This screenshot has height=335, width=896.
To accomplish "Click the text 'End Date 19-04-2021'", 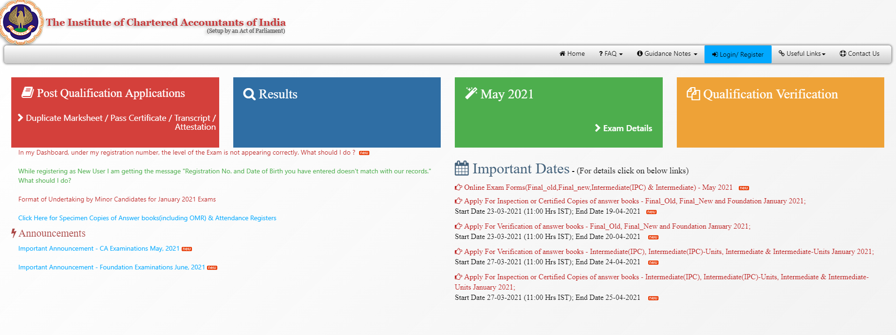I will tap(608, 211).
